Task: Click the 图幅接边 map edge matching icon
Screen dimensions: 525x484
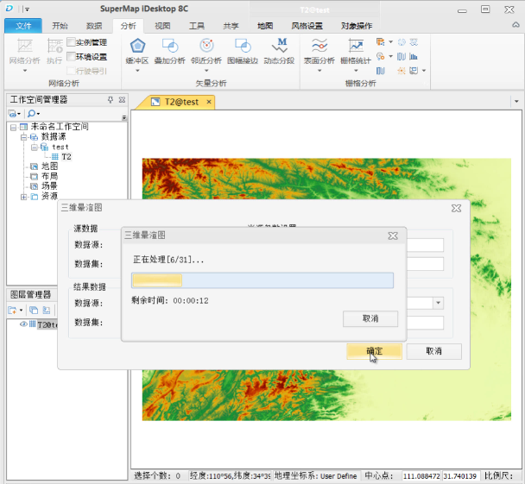Action: click(243, 47)
